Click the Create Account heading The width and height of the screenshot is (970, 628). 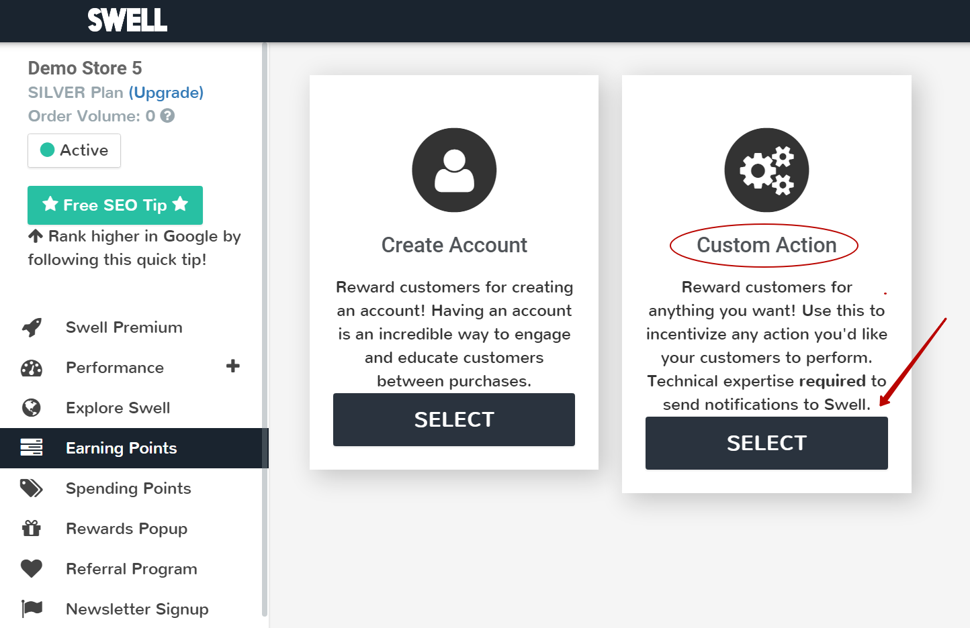[x=454, y=245]
